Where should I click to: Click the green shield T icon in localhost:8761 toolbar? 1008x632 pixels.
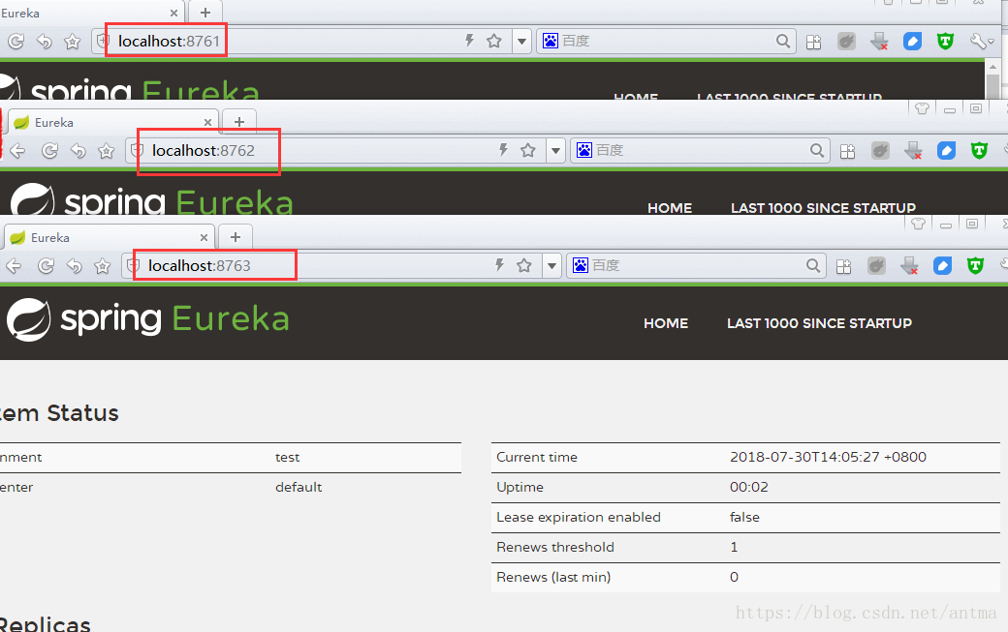(945, 42)
